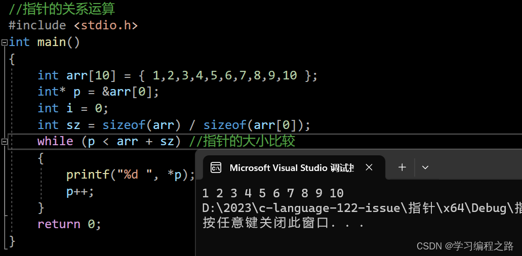
Task: Open the terminal tab dropdown chevron
Action: [425, 167]
